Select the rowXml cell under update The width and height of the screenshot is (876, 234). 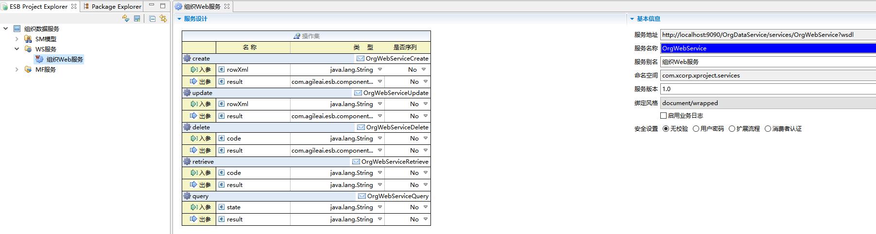[253, 104]
